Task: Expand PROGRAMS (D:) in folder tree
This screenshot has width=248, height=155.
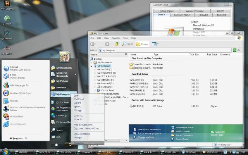Action: coord(95,73)
